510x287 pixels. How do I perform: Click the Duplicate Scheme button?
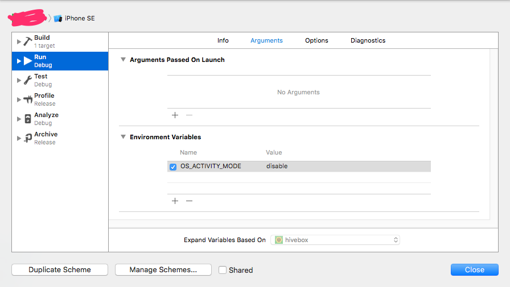click(x=60, y=270)
